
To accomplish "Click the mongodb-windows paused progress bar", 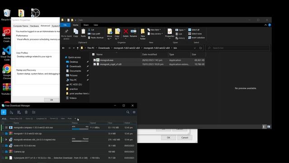I will (x=80, y=141).
